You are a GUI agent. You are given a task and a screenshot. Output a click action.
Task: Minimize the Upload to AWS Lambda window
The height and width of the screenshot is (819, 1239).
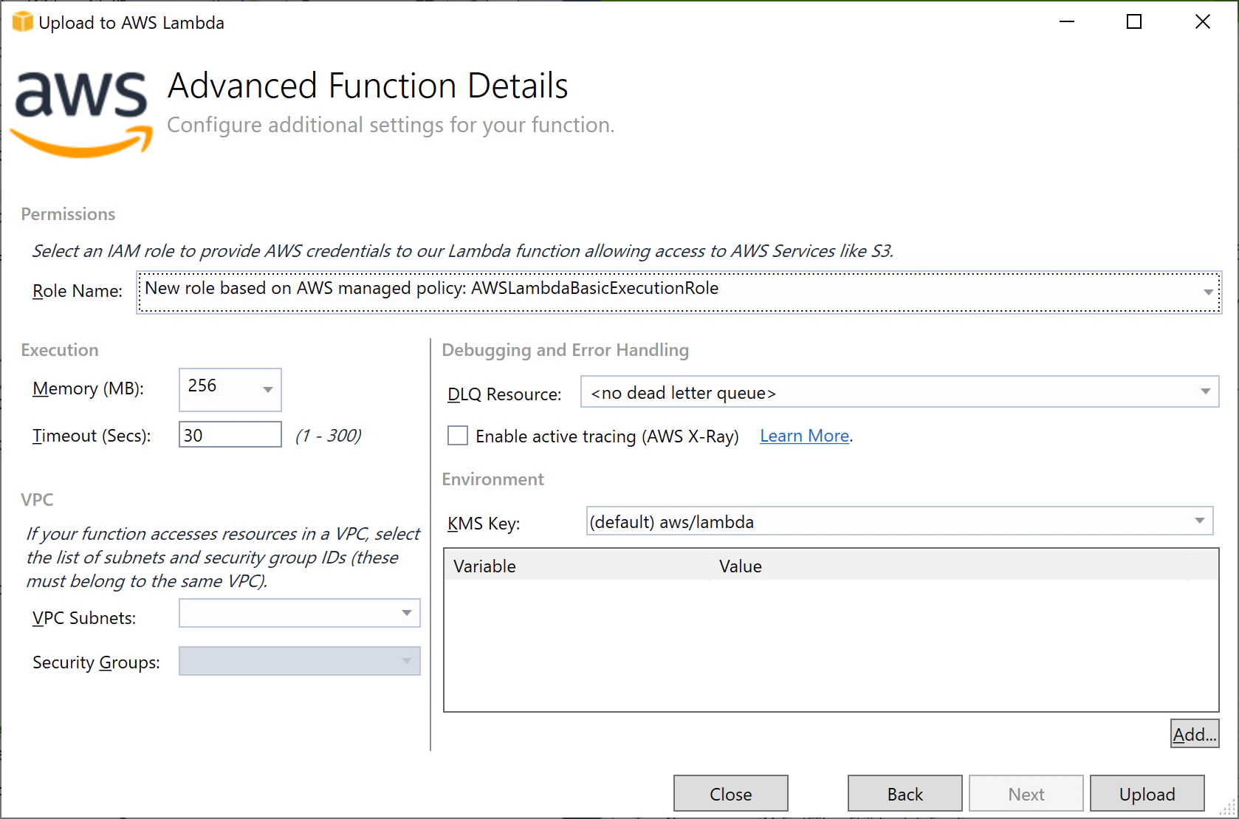1066,22
